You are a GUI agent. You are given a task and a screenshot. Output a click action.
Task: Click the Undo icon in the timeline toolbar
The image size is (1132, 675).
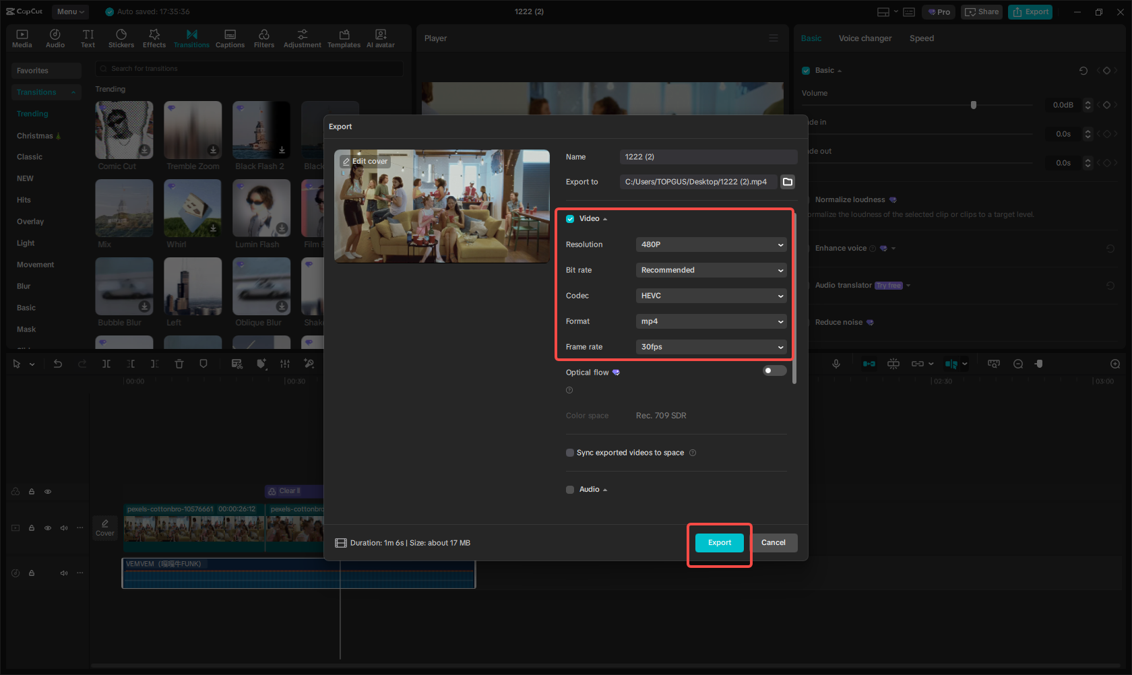click(58, 364)
